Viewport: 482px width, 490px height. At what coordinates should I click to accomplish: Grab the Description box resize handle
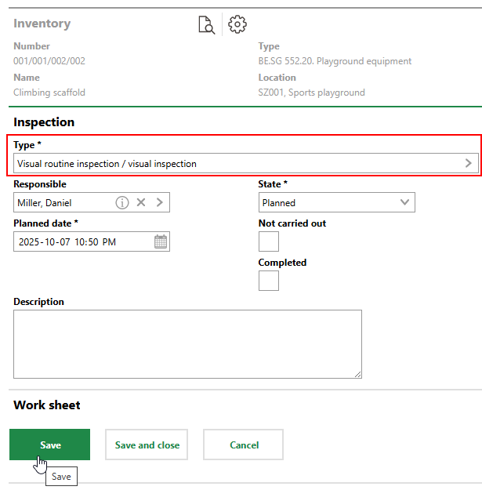coord(357,374)
